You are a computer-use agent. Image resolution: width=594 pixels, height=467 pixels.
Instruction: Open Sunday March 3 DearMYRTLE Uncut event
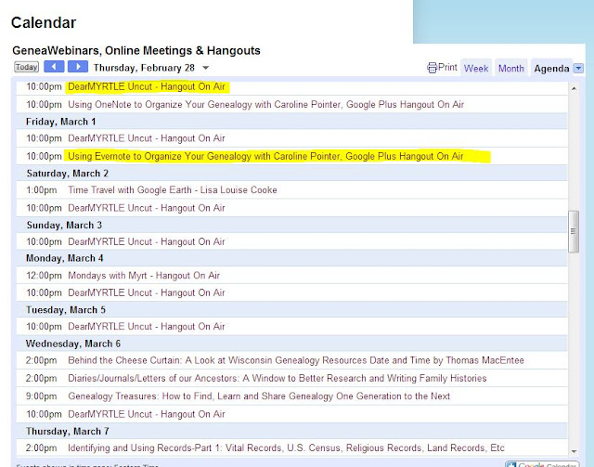[x=147, y=241]
